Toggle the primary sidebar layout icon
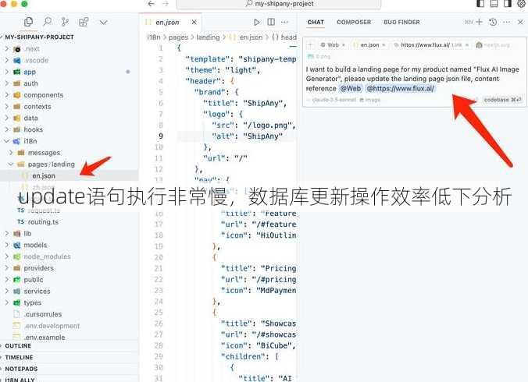 [480, 4]
